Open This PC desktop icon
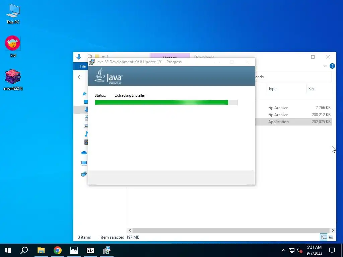Image resolution: width=343 pixels, height=257 pixels. pos(13,14)
